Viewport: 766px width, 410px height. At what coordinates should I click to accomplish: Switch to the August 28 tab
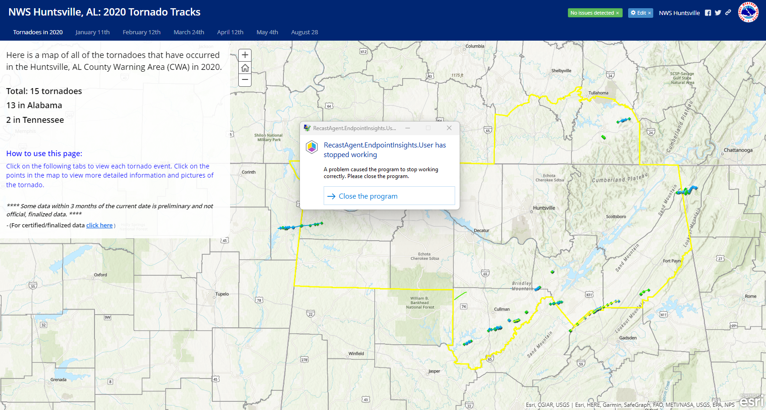304,32
